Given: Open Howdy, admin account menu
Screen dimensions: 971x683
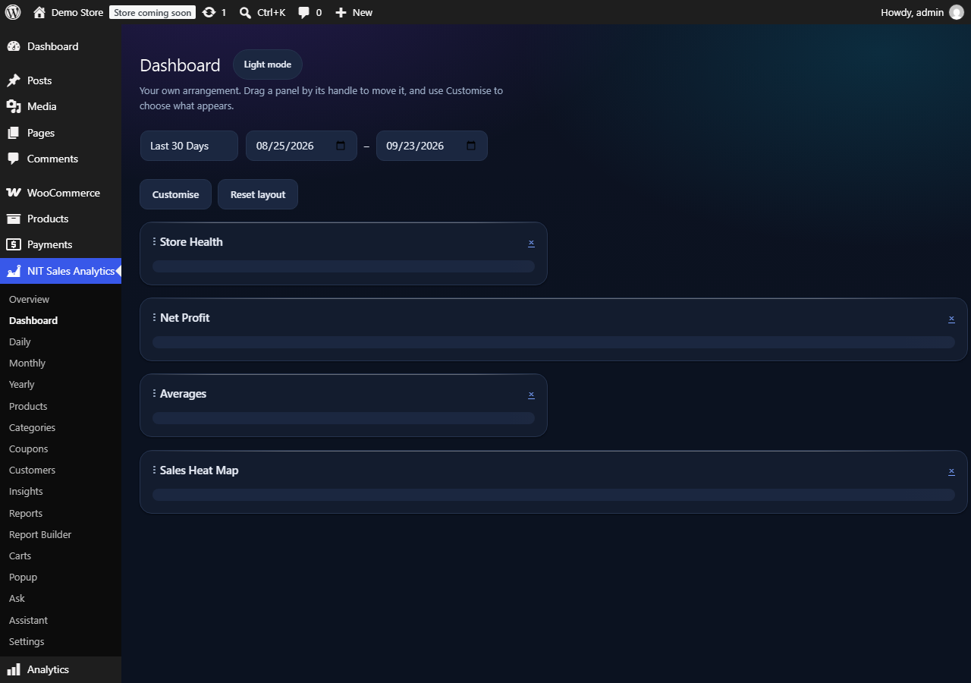Looking at the screenshot, I should click(x=922, y=12).
